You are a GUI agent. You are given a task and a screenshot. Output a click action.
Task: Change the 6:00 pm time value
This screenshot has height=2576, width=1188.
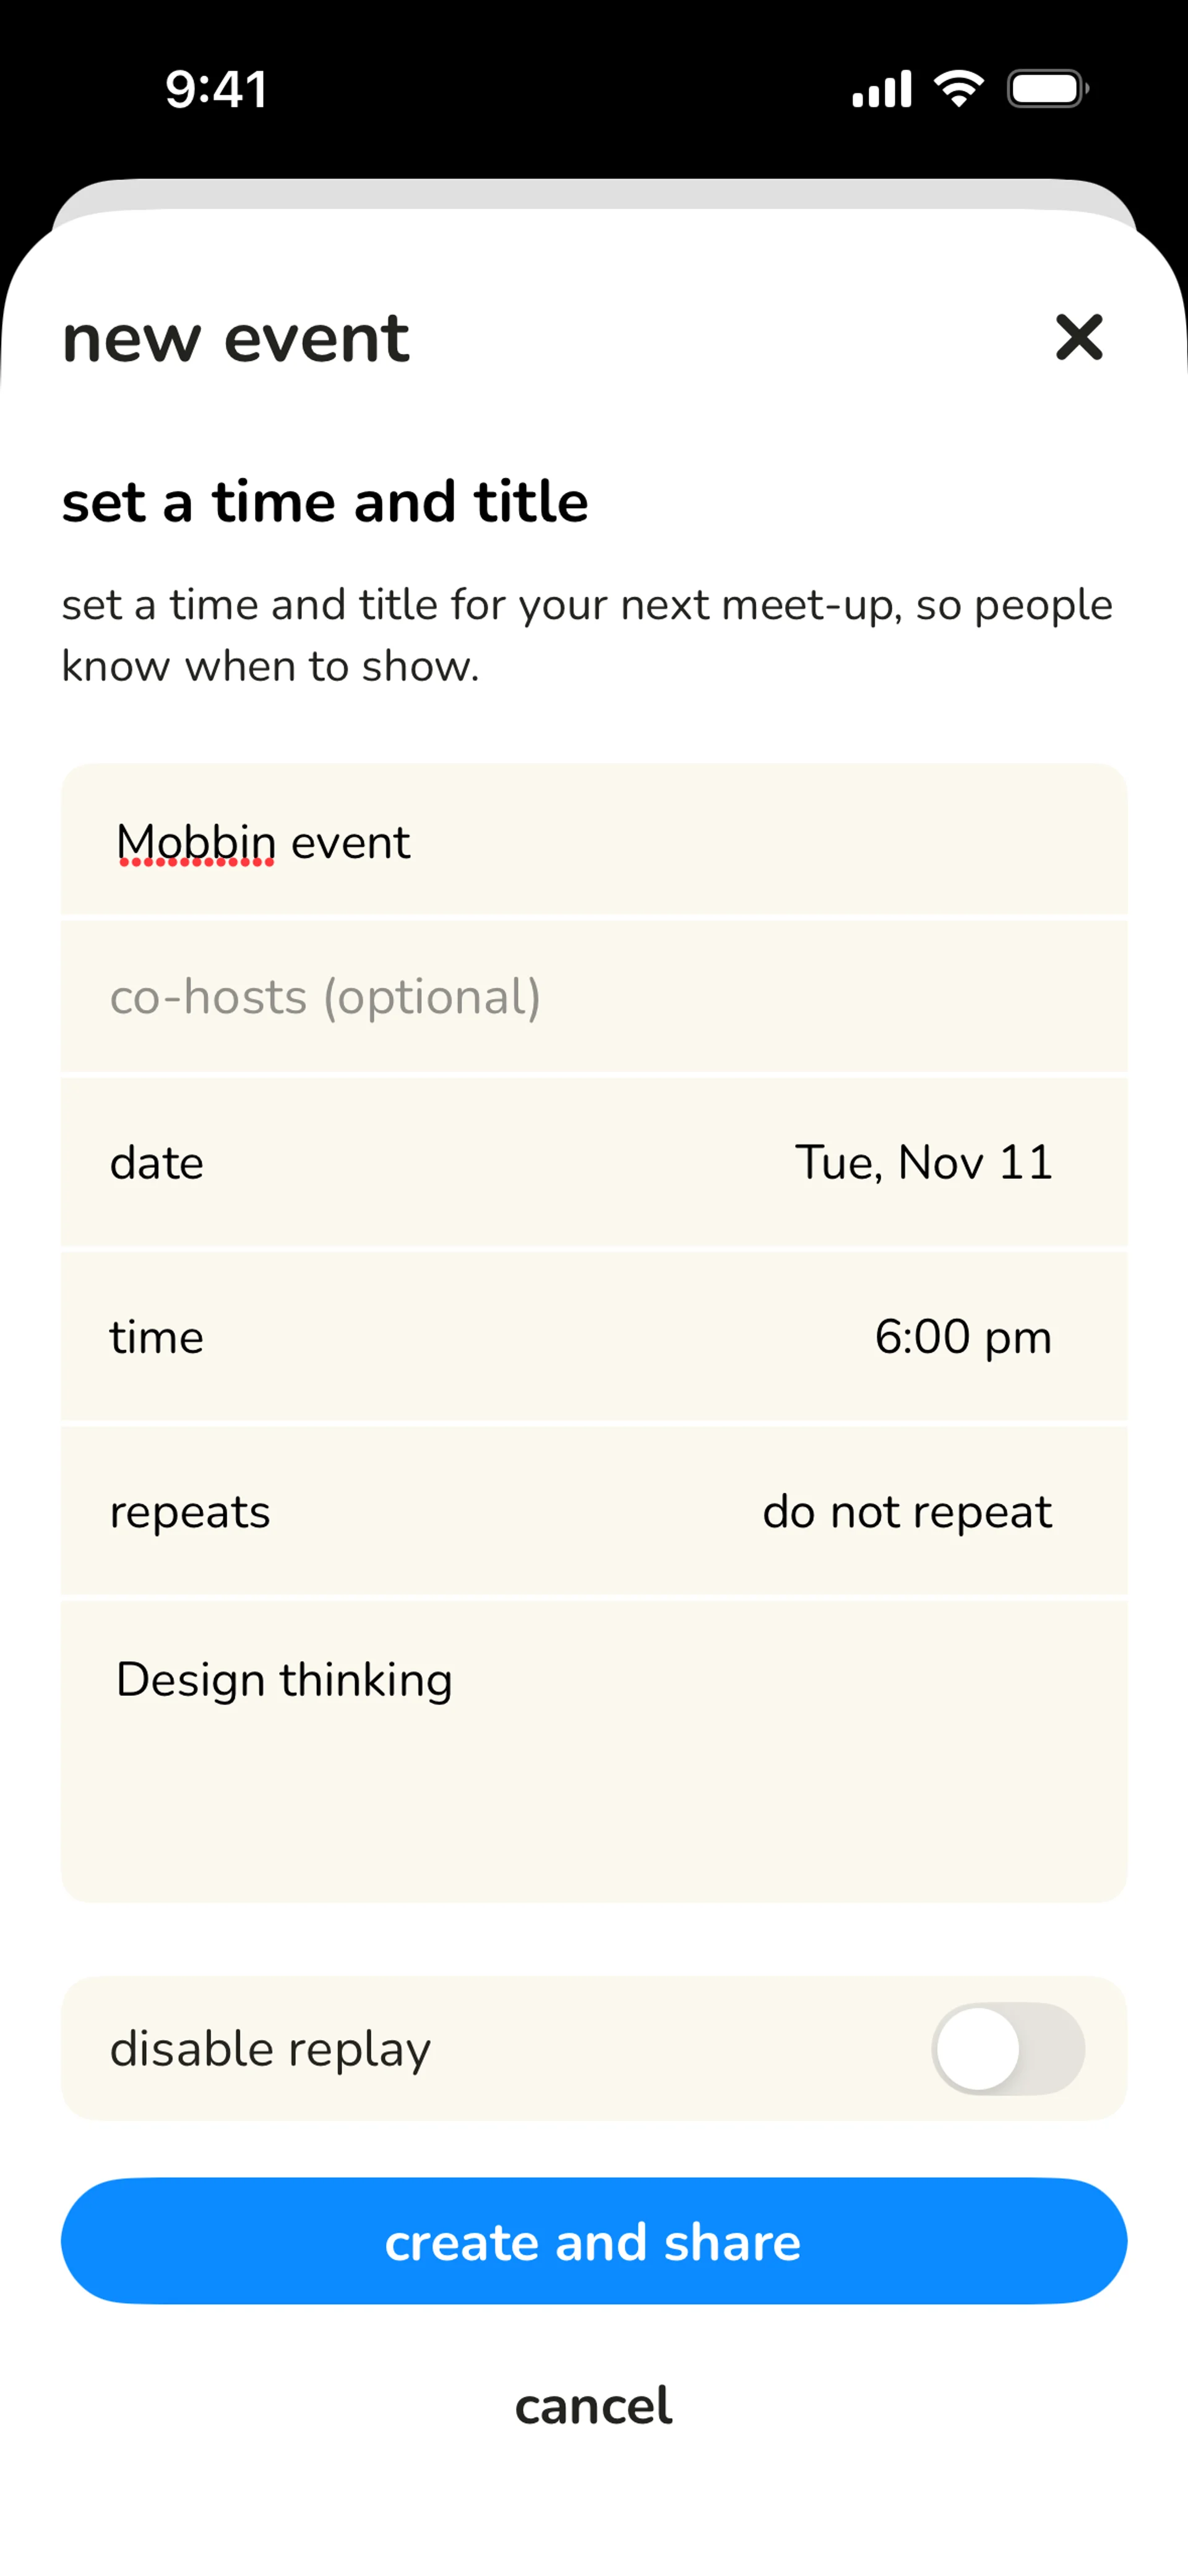coord(962,1337)
